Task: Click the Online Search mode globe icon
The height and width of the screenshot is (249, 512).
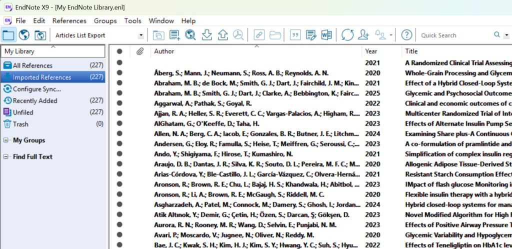Action: (24, 35)
